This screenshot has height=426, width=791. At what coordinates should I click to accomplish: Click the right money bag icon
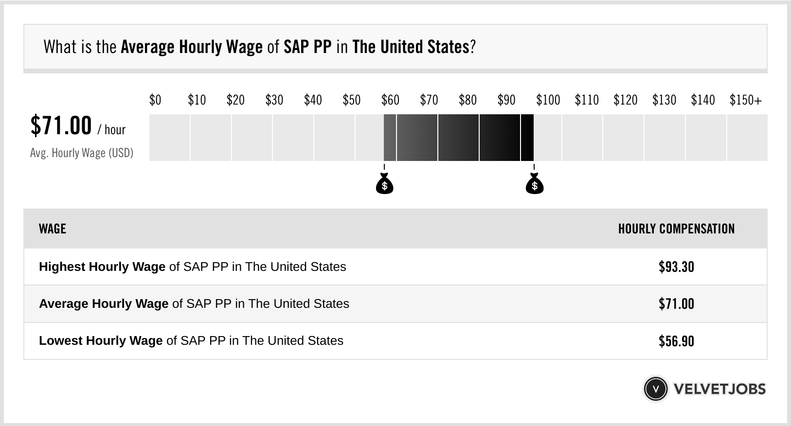pyautogui.click(x=534, y=184)
